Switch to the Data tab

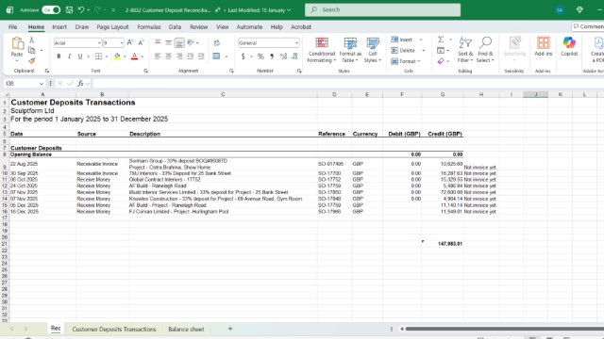[175, 27]
